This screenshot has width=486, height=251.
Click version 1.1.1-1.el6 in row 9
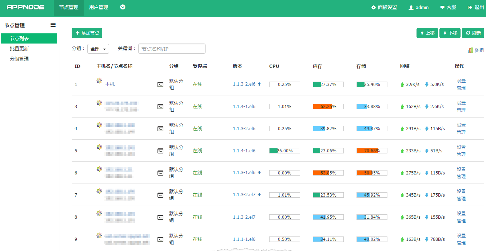pos(244,239)
